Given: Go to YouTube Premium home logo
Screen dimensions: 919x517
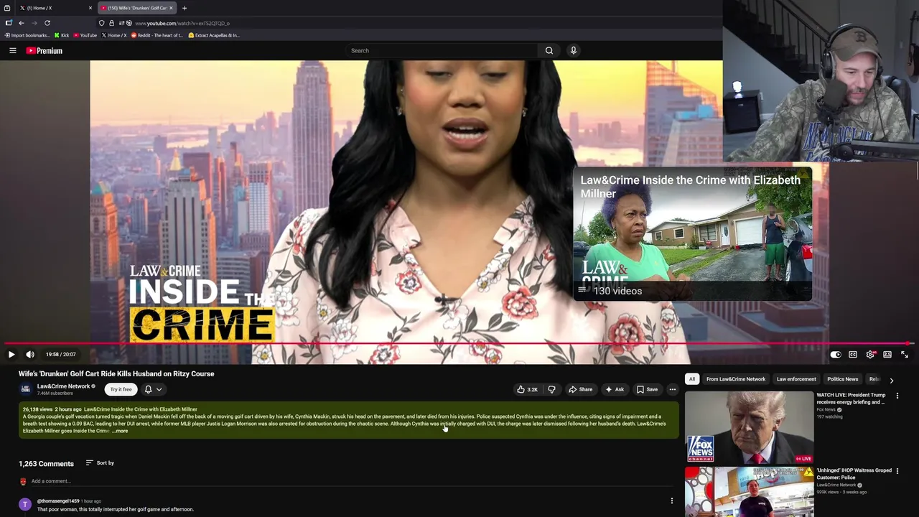Looking at the screenshot, I should (x=45, y=51).
